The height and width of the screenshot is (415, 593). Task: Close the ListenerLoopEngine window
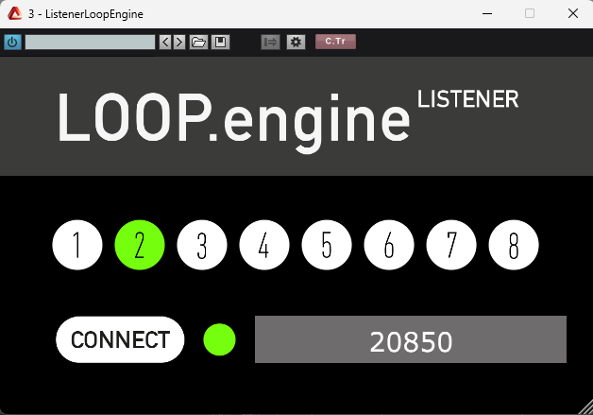[x=573, y=13]
